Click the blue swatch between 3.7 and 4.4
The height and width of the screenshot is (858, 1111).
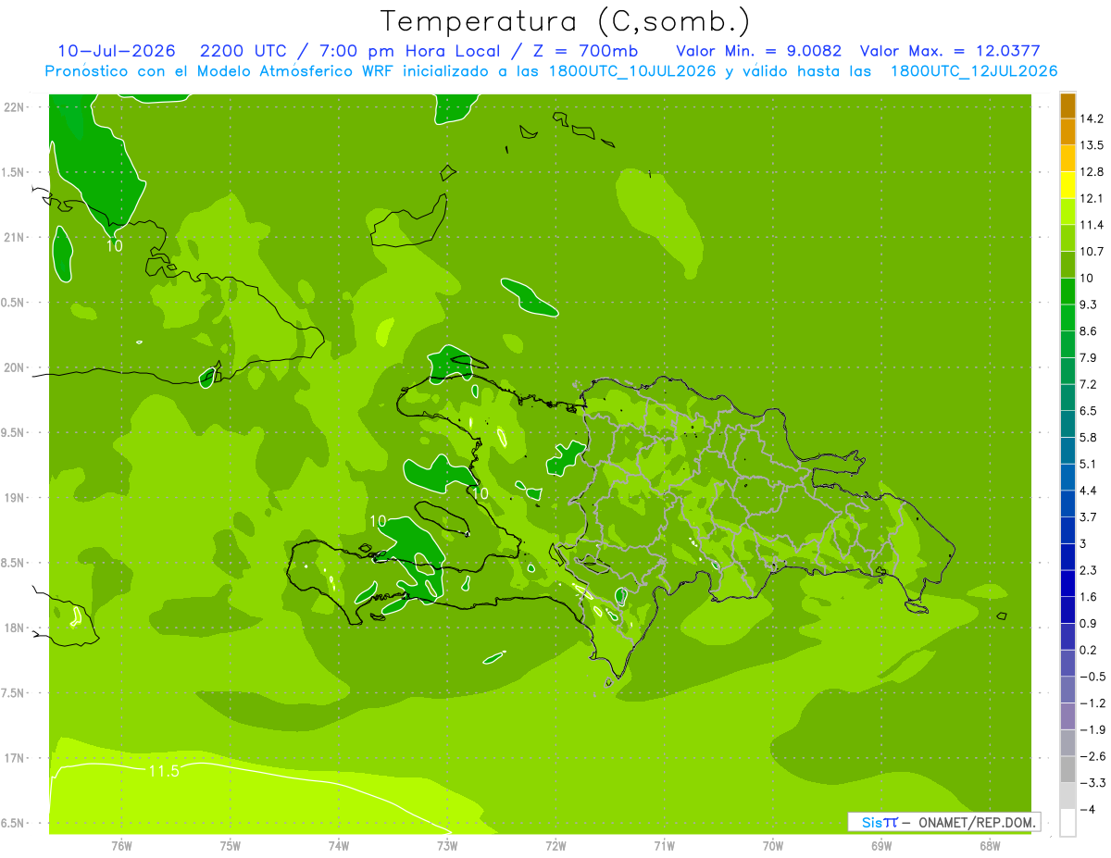[1067, 504]
